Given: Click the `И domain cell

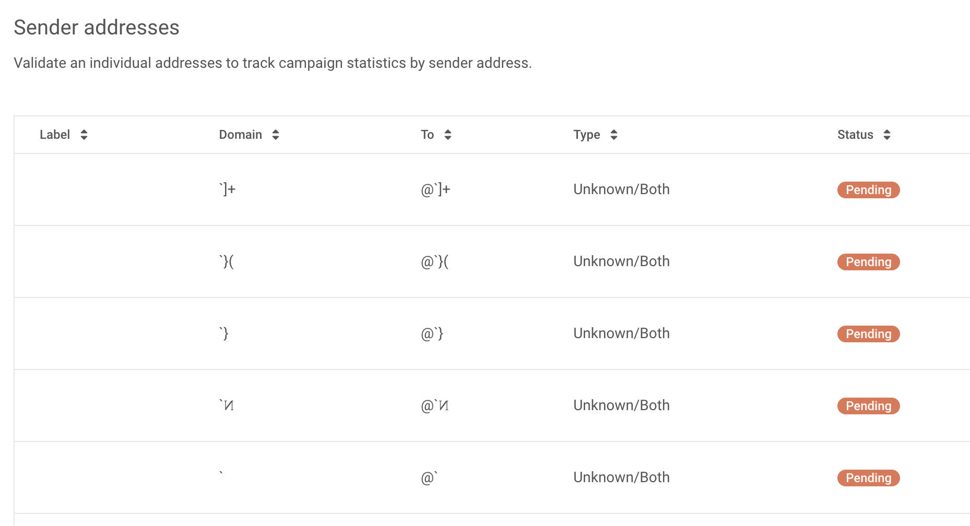Looking at the screenshot, I should 227,405.
